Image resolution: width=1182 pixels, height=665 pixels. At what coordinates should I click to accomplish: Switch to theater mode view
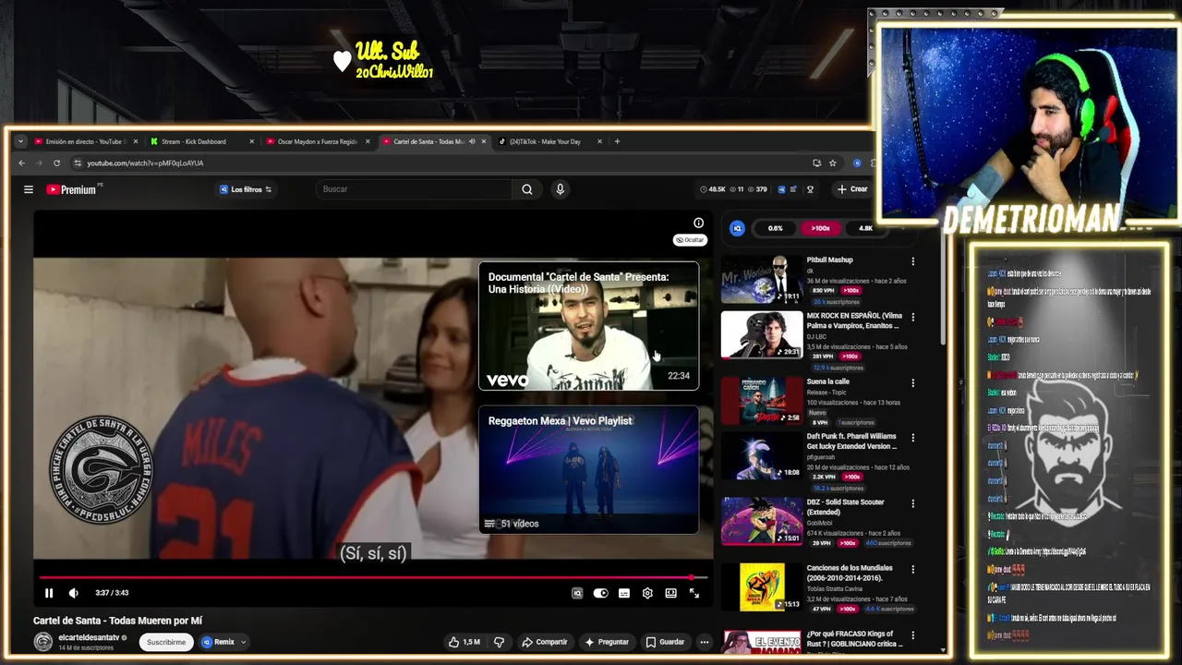670,593
